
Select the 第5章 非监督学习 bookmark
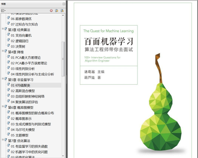pos(21,80)
